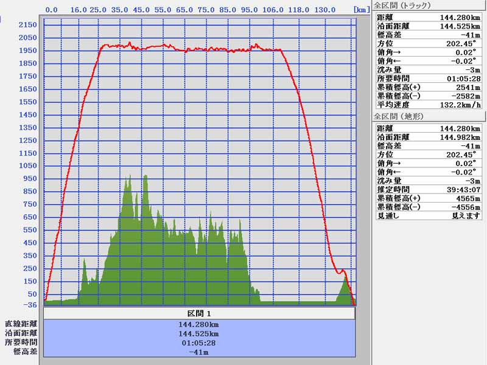Select the 直線距離 144.280km value in section summary
Screen dimensions: 487x365
pyautogui.click(x=199, y=324)
